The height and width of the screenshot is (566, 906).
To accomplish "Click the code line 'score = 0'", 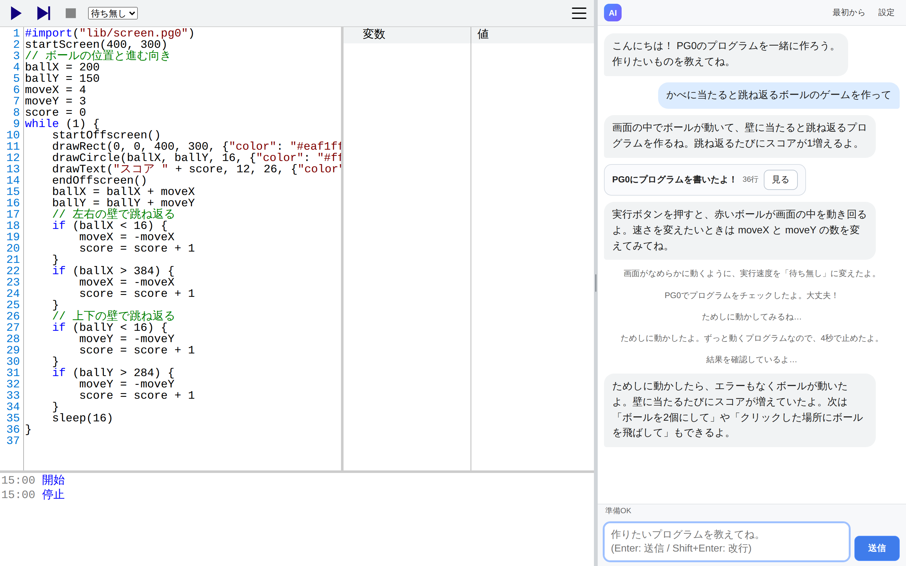I will (55, 112).
